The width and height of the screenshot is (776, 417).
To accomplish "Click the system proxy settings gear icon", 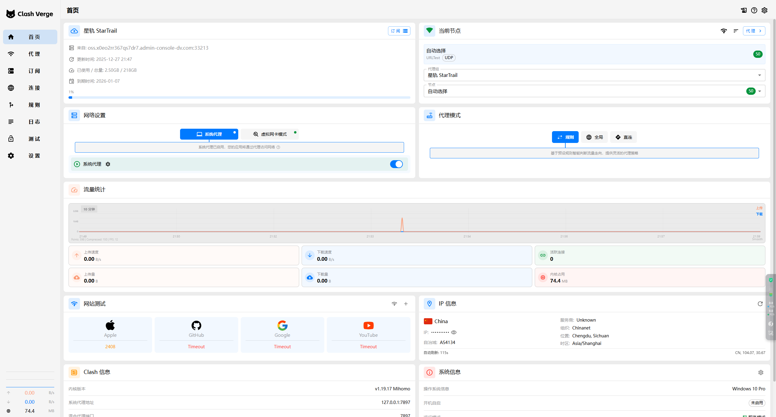I will click(x=108, y=164).
